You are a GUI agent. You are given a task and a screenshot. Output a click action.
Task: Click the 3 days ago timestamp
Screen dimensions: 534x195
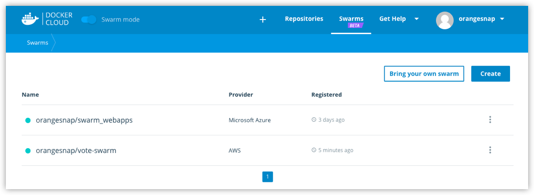[331, 120]
